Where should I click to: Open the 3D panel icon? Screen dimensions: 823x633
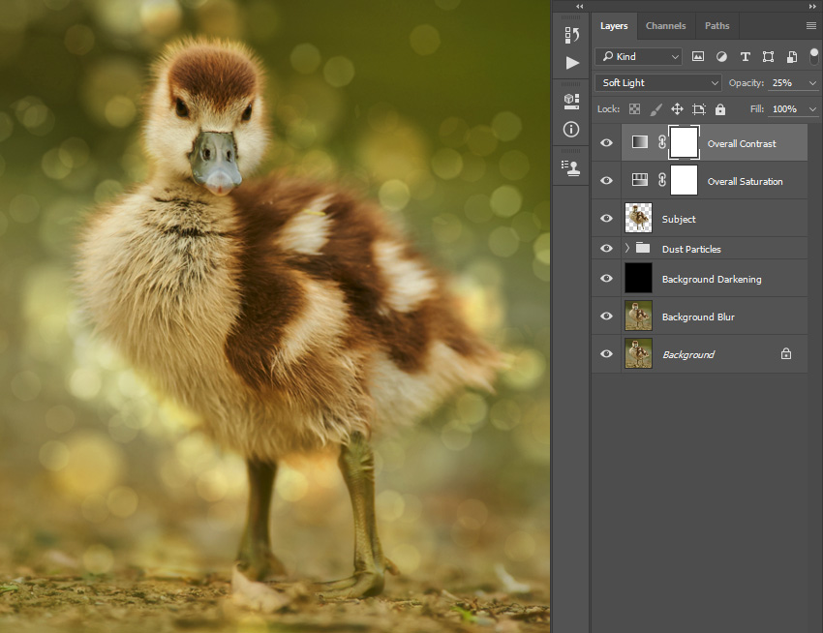tap(571, 101)
